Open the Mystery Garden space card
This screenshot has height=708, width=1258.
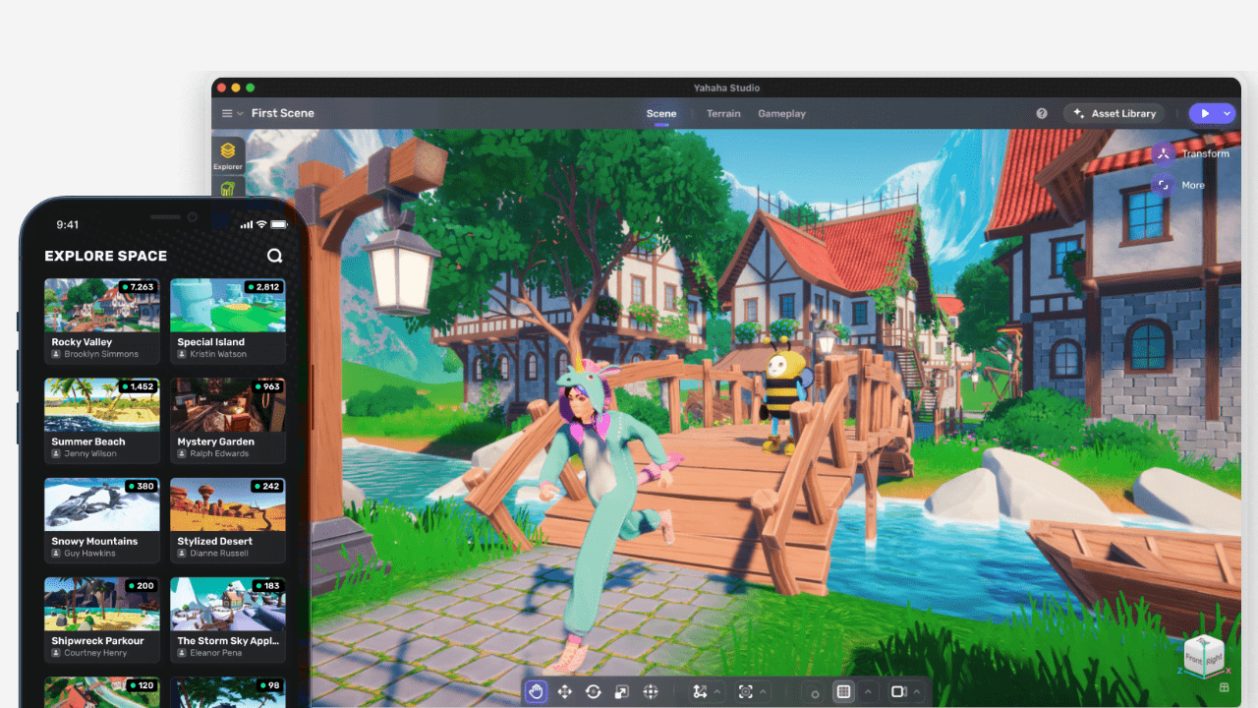[x=228, y=421]
